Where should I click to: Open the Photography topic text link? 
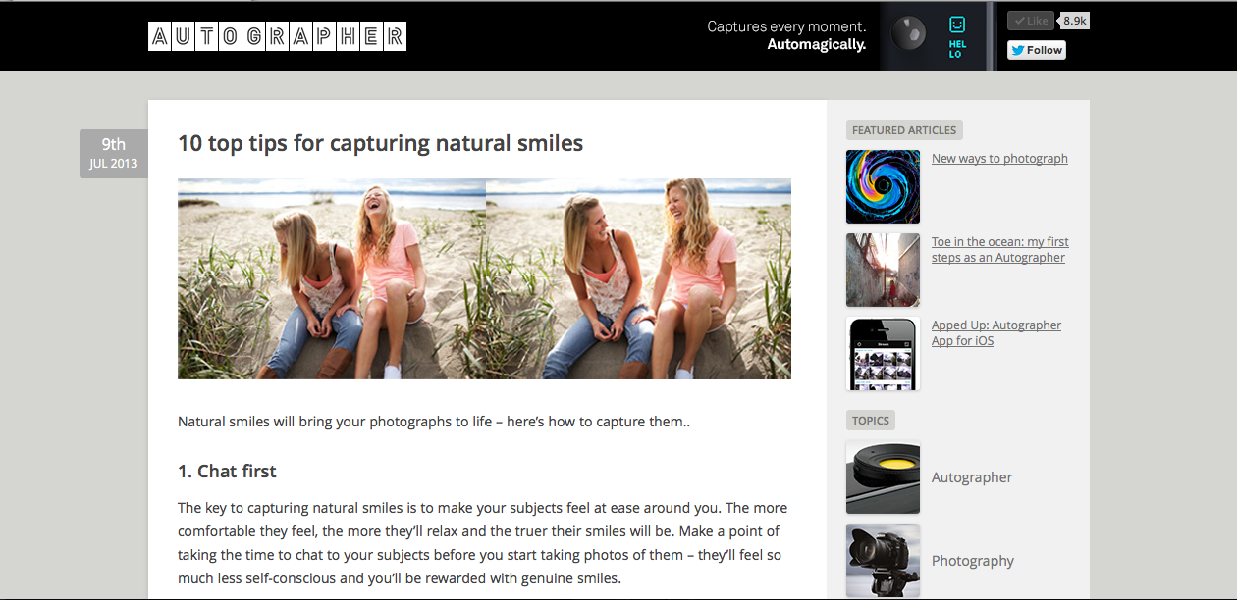pos(973,561)
